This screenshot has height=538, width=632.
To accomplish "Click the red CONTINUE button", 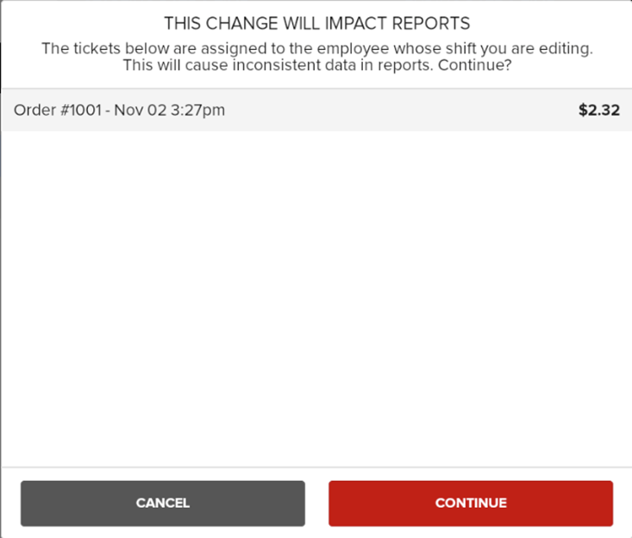I will coord(470,504).
